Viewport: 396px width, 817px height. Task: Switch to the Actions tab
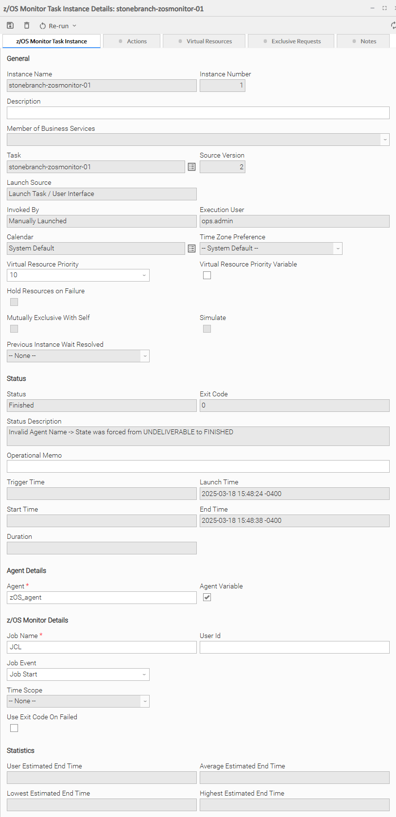tap(132, 41)
